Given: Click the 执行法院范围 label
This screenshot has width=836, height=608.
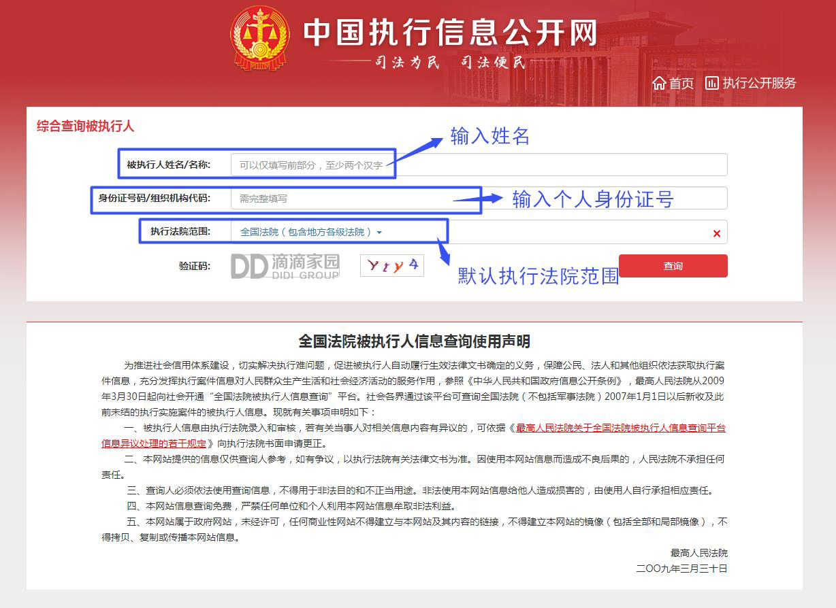Looking at the screenshot, I should [180, 231].
